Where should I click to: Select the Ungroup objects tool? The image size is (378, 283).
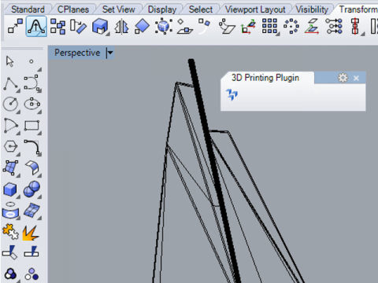31,274
